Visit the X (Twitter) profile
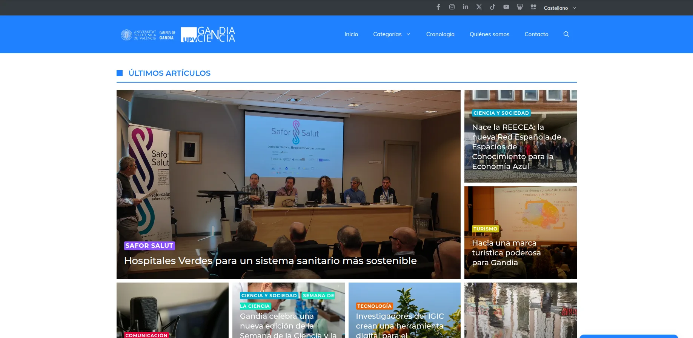The image size is (693, 338). (x=479, y=7)
